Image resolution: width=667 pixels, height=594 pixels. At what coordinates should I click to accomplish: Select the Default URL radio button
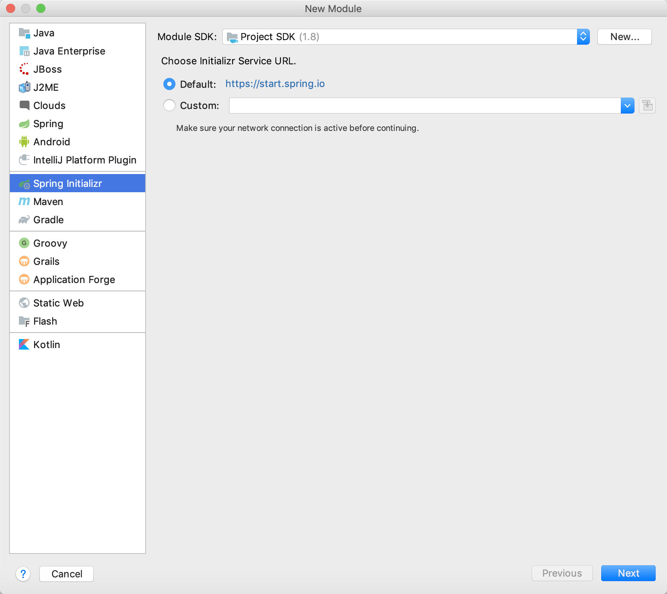tap(169, 84)
